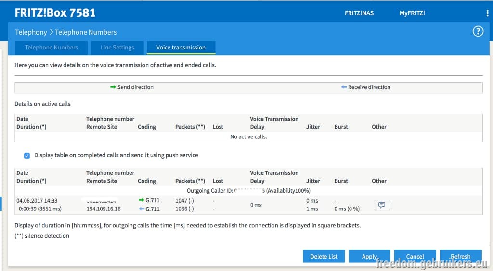Open the help question mark icon
Image resolution: width=493 pixels, height=271 pixels.
(478, 31)
